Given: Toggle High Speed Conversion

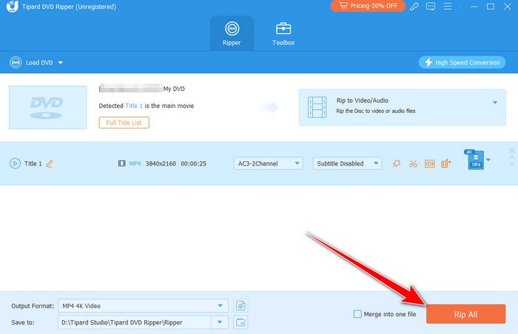Looking at the screenshot, I should click(462, 62).
